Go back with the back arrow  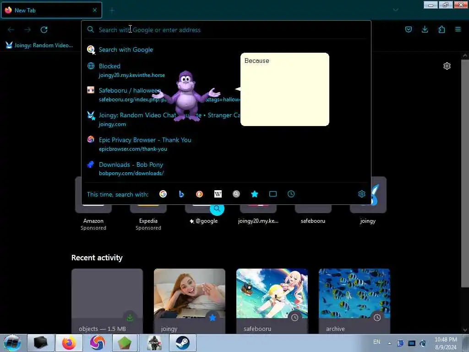(x=11, y=30)
